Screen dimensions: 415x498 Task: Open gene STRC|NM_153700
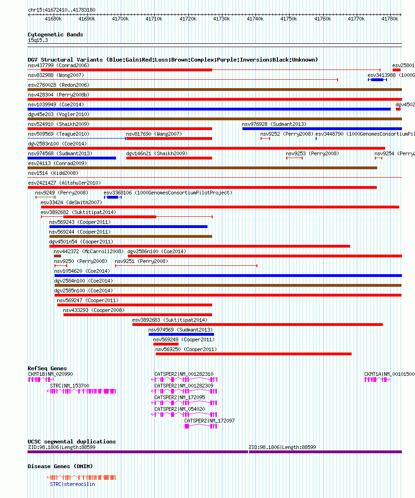[x=69, y=386]
